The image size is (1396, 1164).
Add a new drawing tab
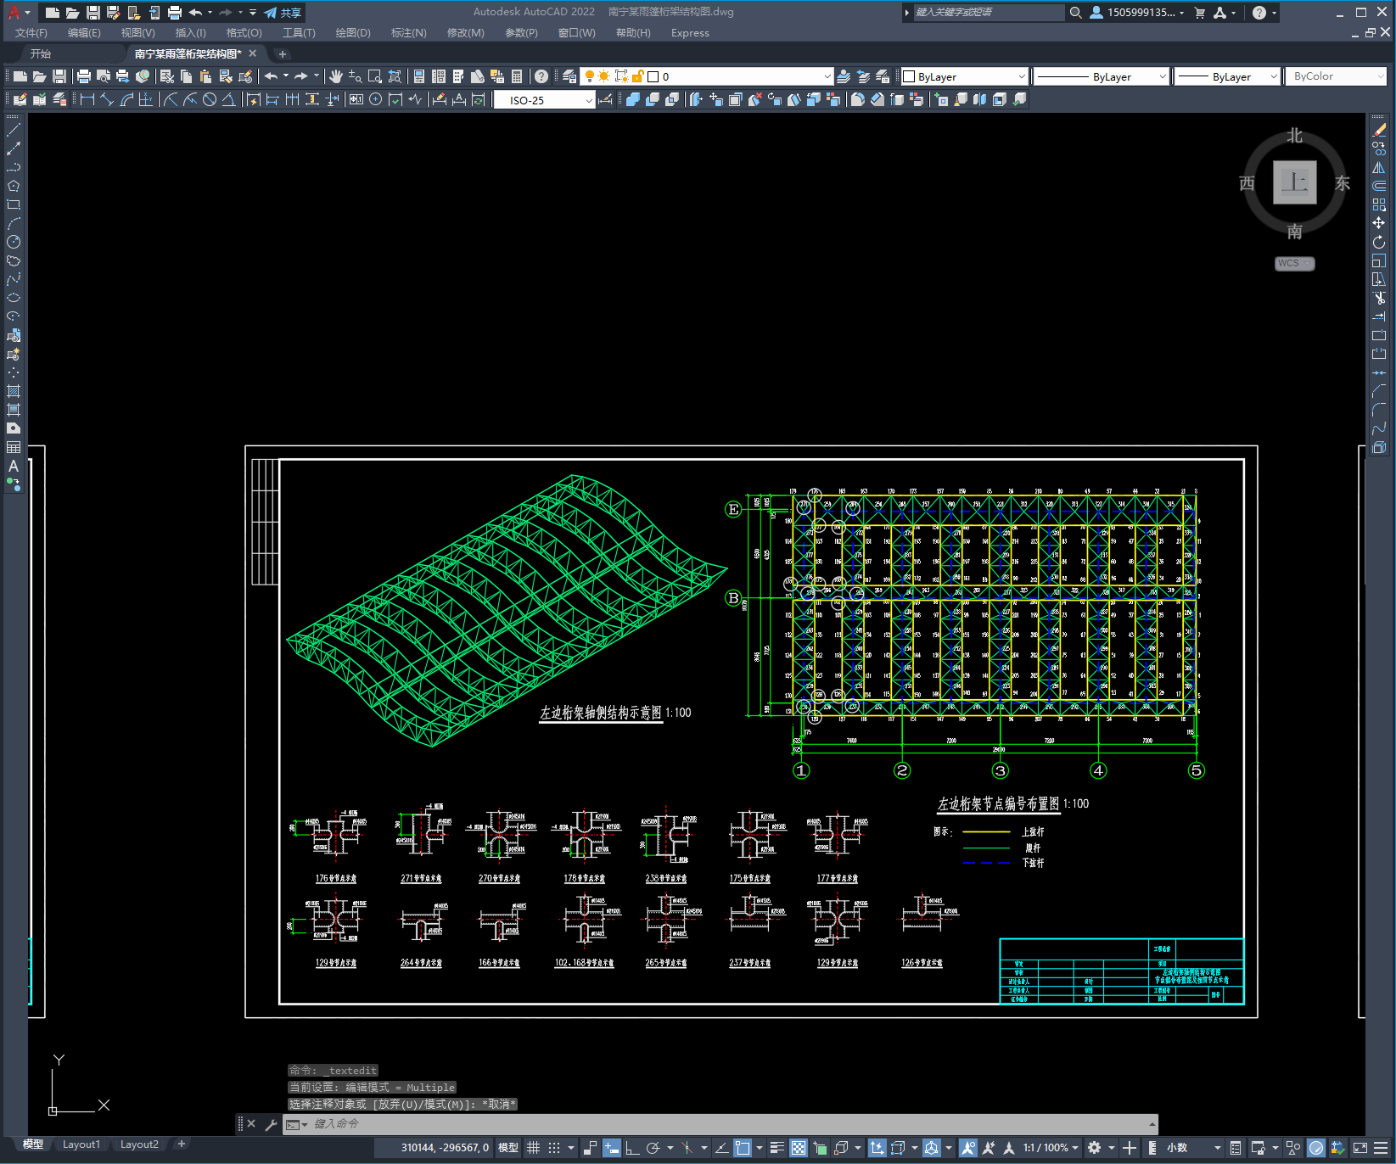pyautogui.click(x=283, y=54)
